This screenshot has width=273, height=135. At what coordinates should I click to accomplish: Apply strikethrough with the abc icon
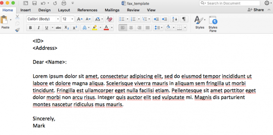point(58,28)
